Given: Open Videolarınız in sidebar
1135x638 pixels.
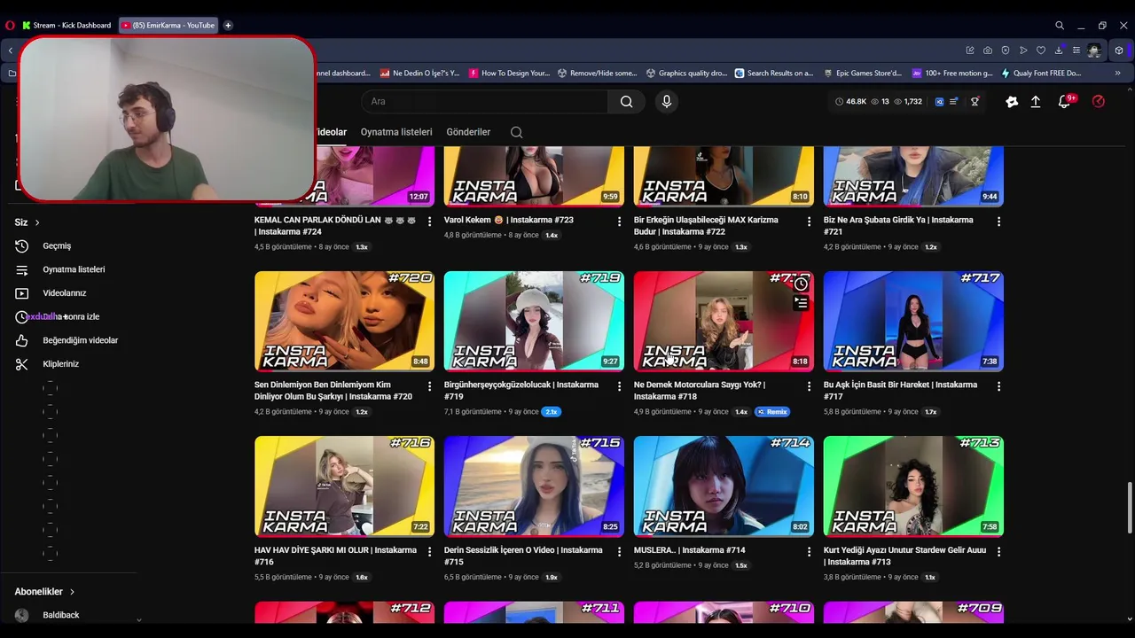Looking at the screenshot, I should click(64, 293).
